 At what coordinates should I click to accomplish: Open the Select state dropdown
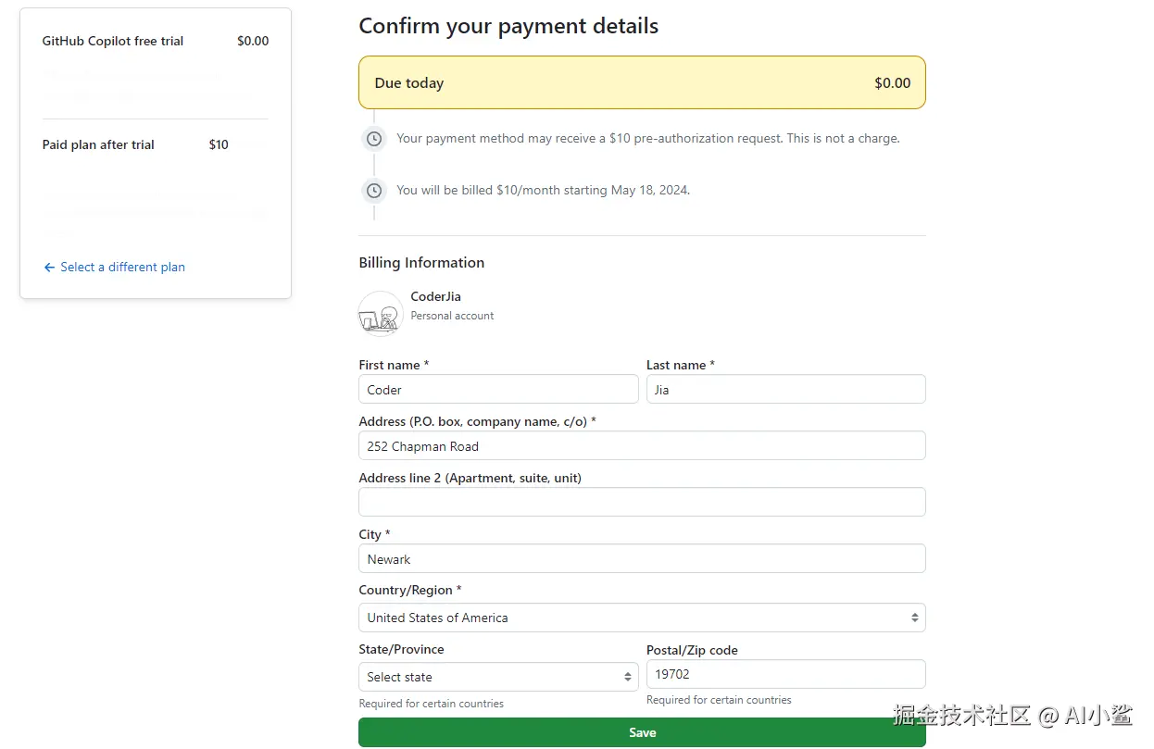click(x=498, y=677)
